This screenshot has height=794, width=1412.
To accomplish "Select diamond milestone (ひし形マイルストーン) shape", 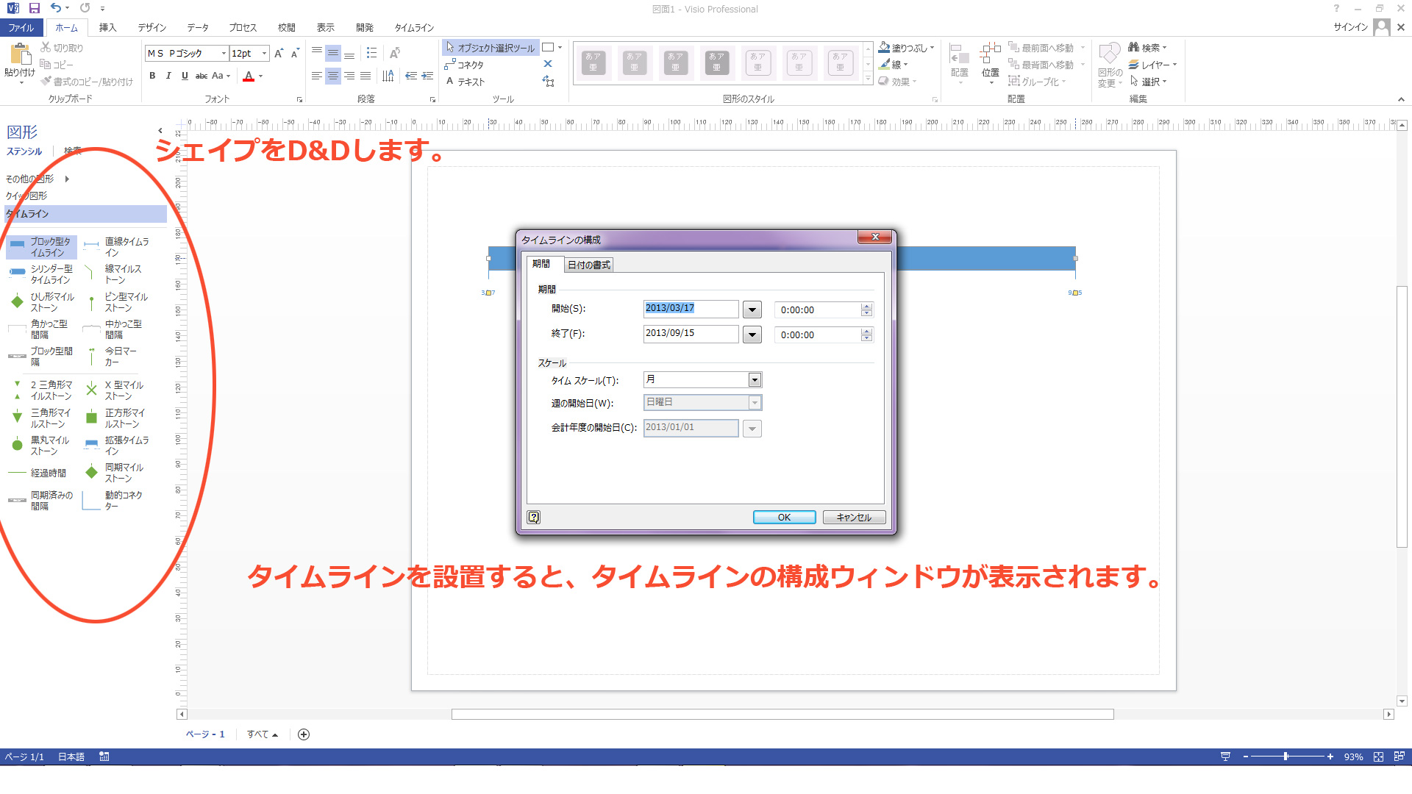I will 41,302.
